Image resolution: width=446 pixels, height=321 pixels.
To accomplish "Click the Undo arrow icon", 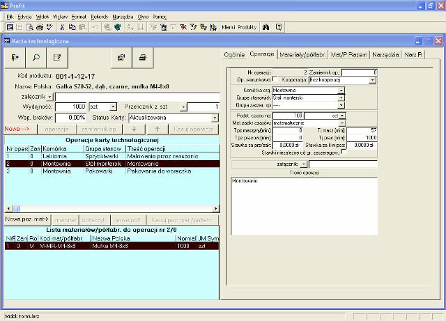I will click(x=95, y=27).
